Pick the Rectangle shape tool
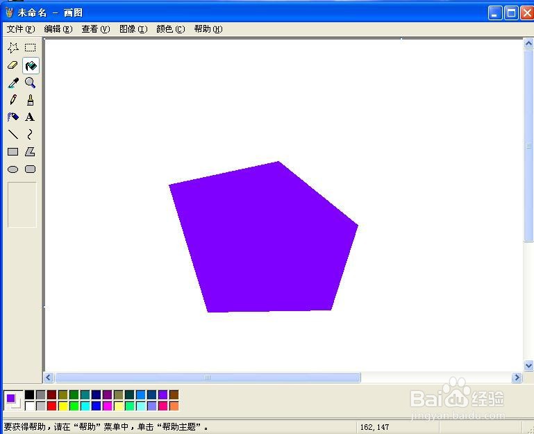 coord(13,152)
